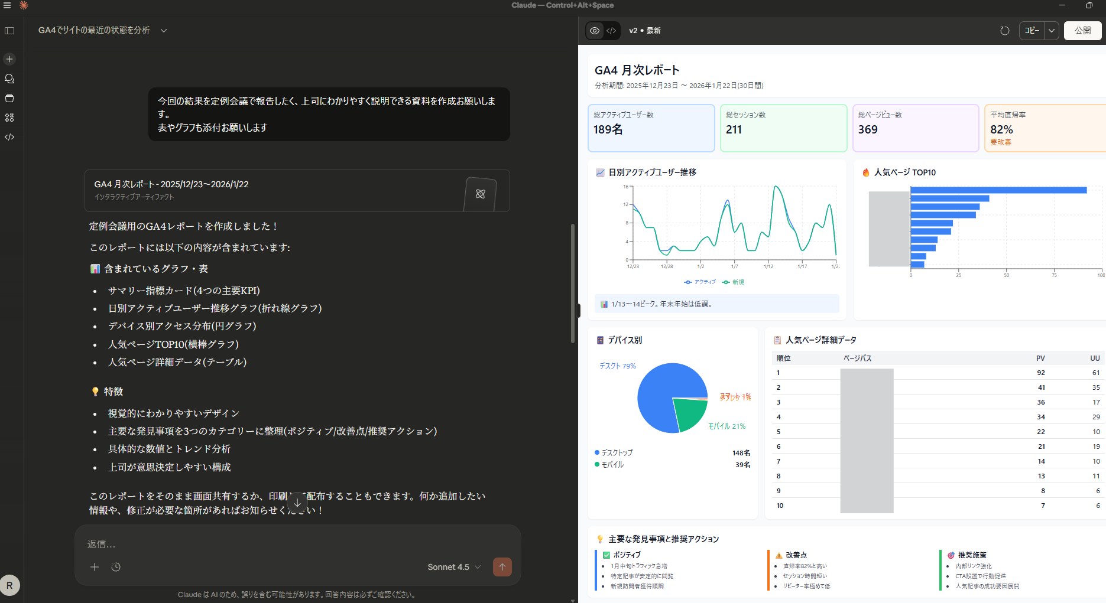Toggle the sidebar panel icon

[9, 31]
